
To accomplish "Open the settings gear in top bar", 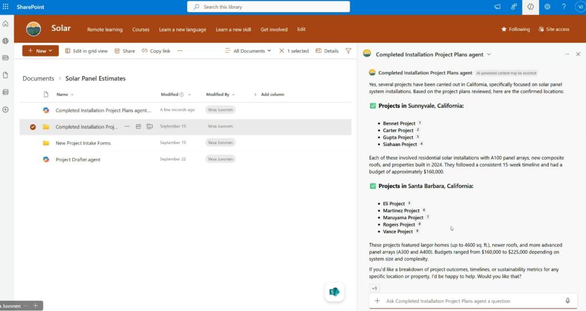I will tap(547, 7).
